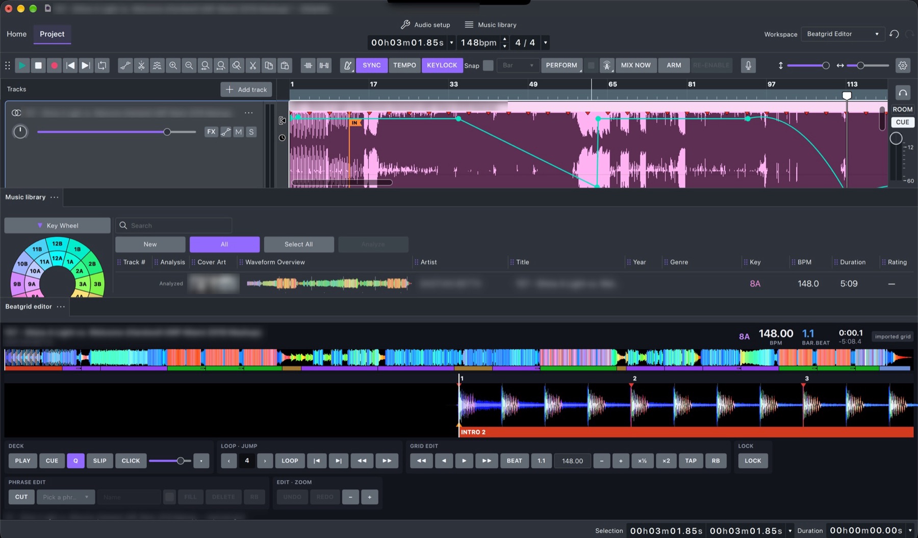Open the Workspace Beatgrid Editor dropdown
Viewport: 918px width, 538px height.
point(842,34)
